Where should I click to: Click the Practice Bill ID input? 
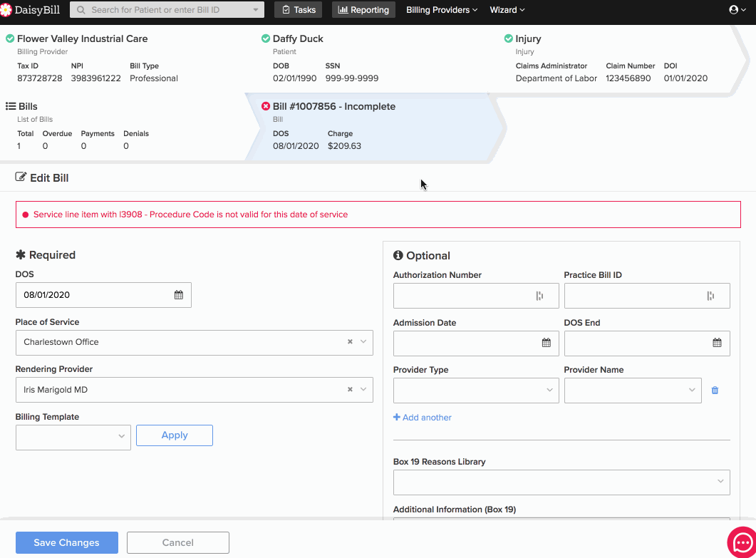[x=647, y=296]
